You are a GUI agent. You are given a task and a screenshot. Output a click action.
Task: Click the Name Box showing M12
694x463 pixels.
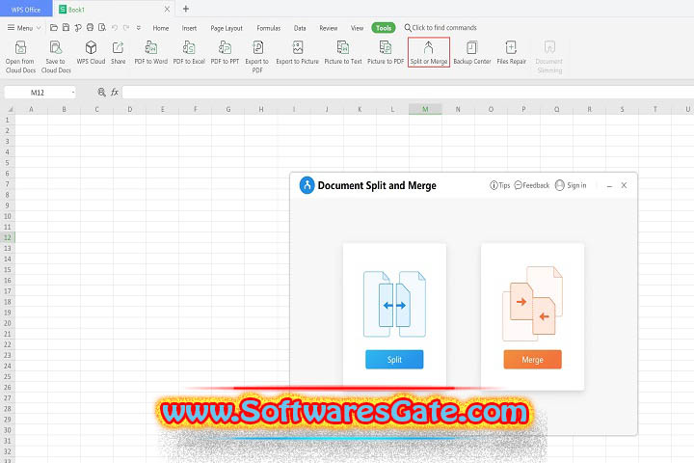click(40, 93)
